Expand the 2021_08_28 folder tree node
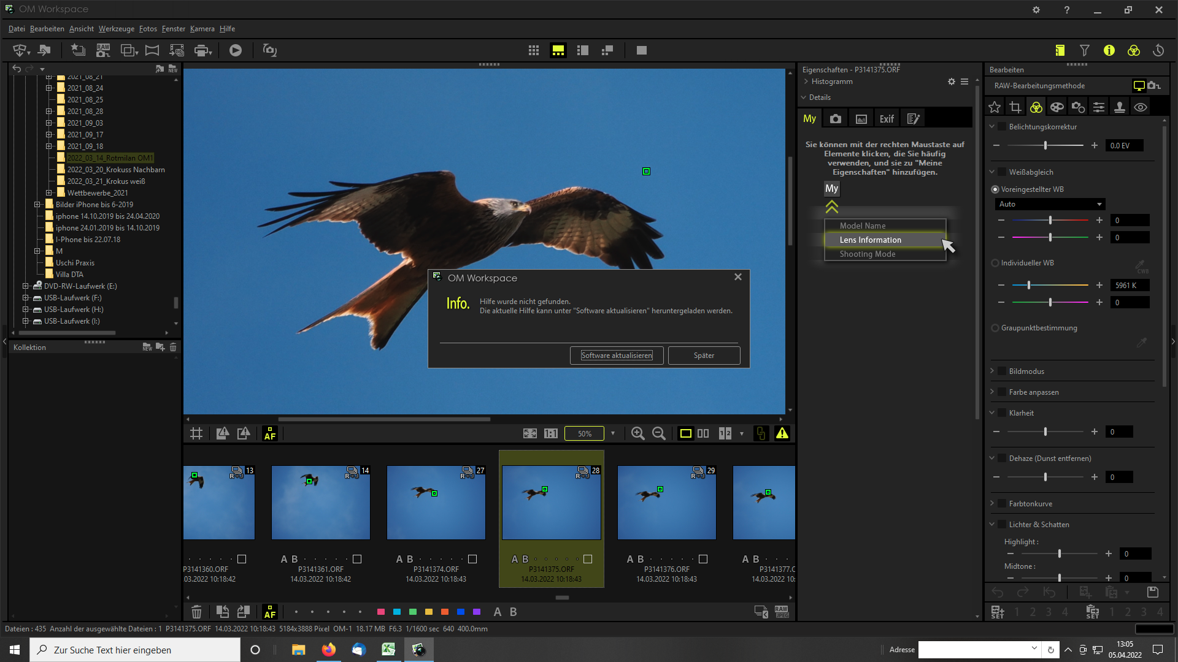The height and width of the screenshot is (662, 1178). click(x=49, y=112)
